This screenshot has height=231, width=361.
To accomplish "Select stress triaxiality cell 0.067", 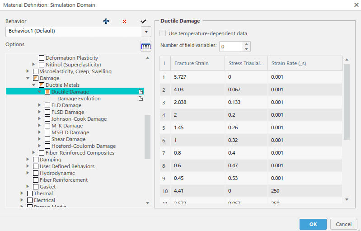I will tap(246, 90).
